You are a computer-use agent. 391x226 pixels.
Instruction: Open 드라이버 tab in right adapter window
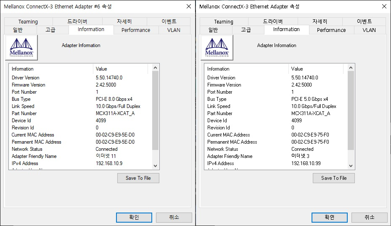(273, 22)
